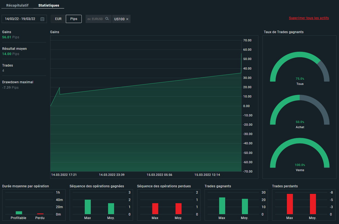Image resolution: width=339 pixels, height=224 pixels.
Task: Click Moy. bar in Trades perdants chart
Action: (312, 204)
